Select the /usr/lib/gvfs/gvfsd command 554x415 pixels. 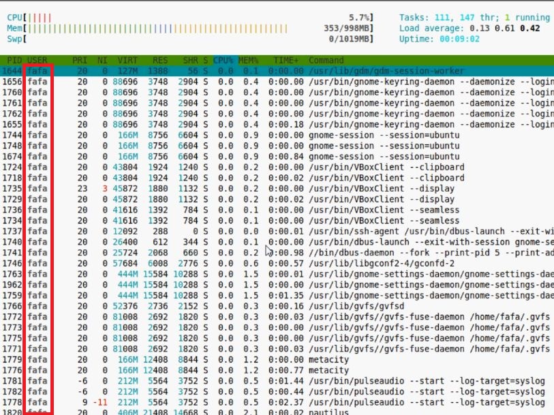pyautogui.click(x=356, y=306)
